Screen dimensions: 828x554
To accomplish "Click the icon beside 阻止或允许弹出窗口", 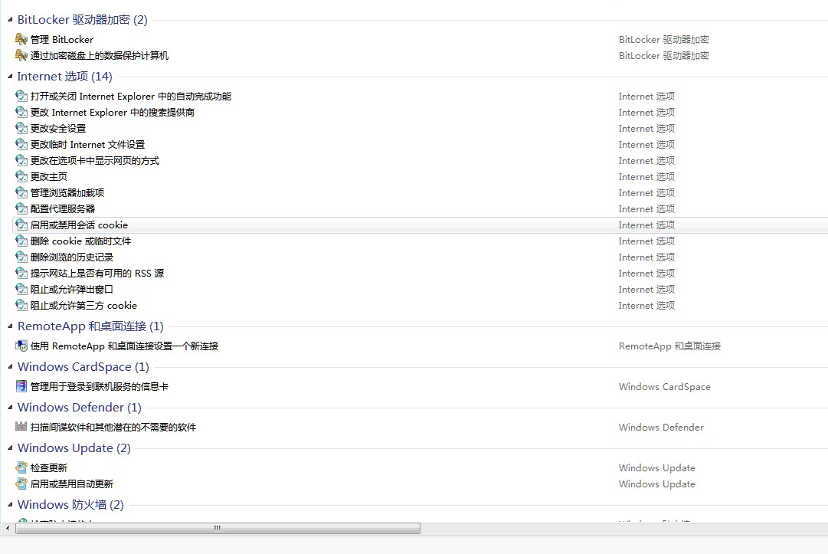I will (21, 290).
